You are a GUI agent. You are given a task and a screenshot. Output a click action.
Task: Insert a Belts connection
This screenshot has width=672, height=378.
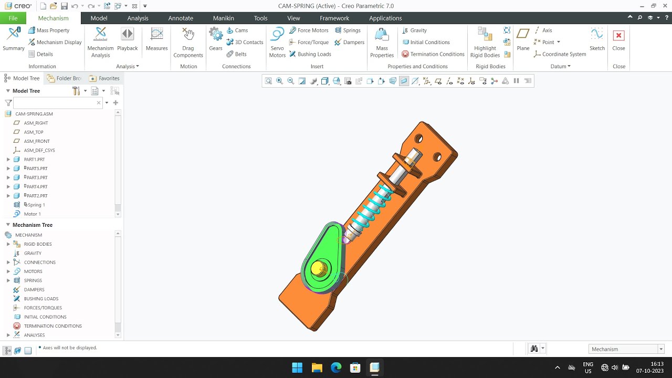tap(236, 54)
